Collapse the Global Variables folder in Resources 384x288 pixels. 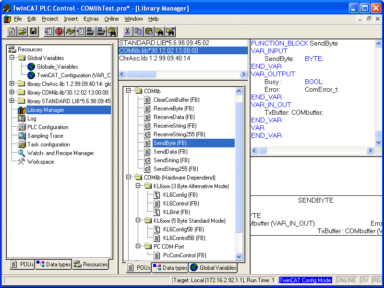pyautogui.click(x=11, y=57)
